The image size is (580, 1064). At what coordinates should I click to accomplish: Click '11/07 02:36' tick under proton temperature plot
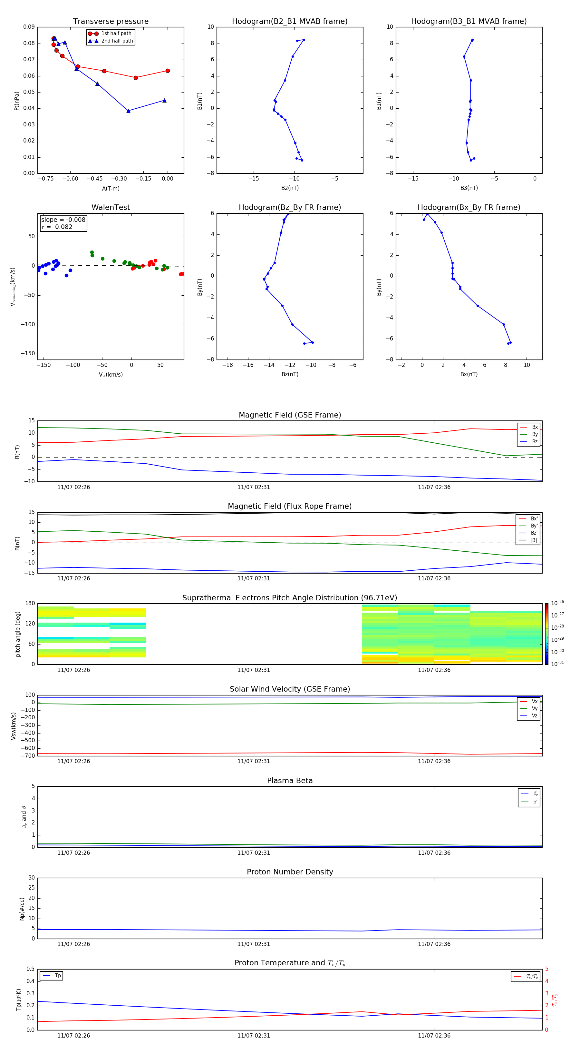pyautogui.click(x=434, y=1036)
